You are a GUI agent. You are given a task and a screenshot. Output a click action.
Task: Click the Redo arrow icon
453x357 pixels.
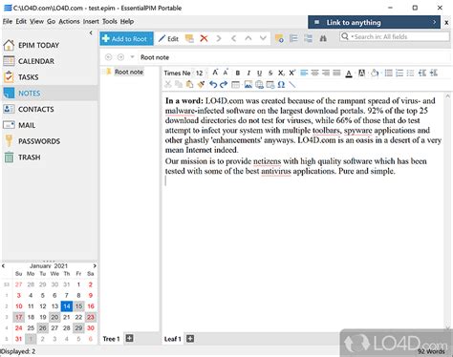[224, 85]
